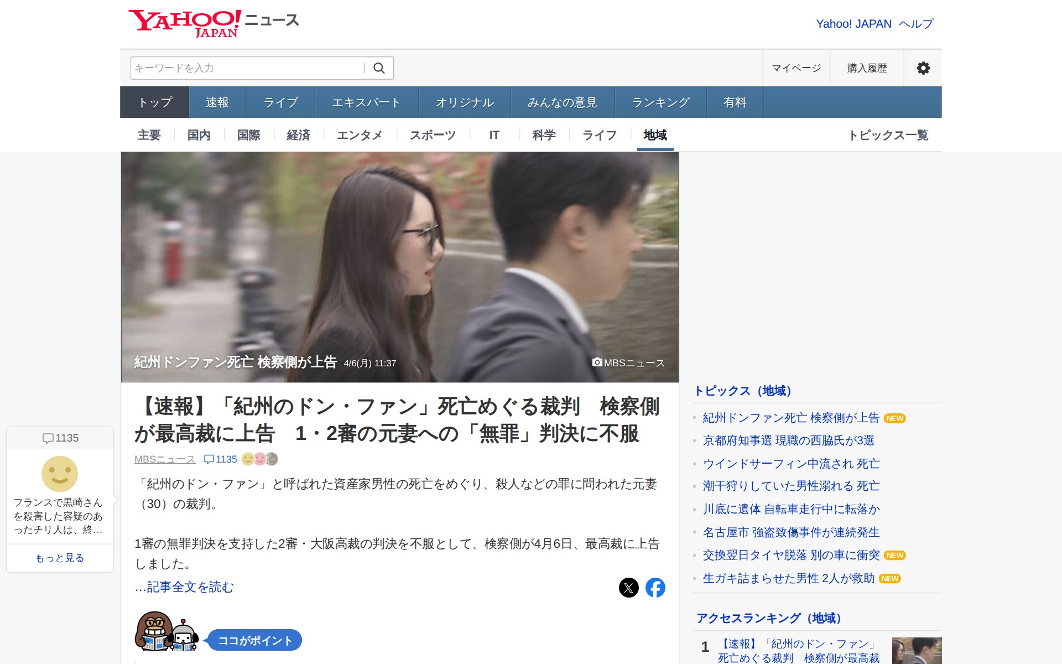Click the Yahoo! JAPAN News logo
The image size is (1062, 664).
[x=214, y=23]
